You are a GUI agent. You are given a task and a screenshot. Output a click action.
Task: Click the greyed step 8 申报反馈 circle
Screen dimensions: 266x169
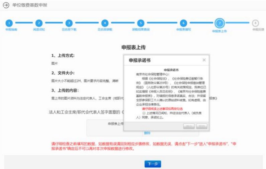pos(255,23)
